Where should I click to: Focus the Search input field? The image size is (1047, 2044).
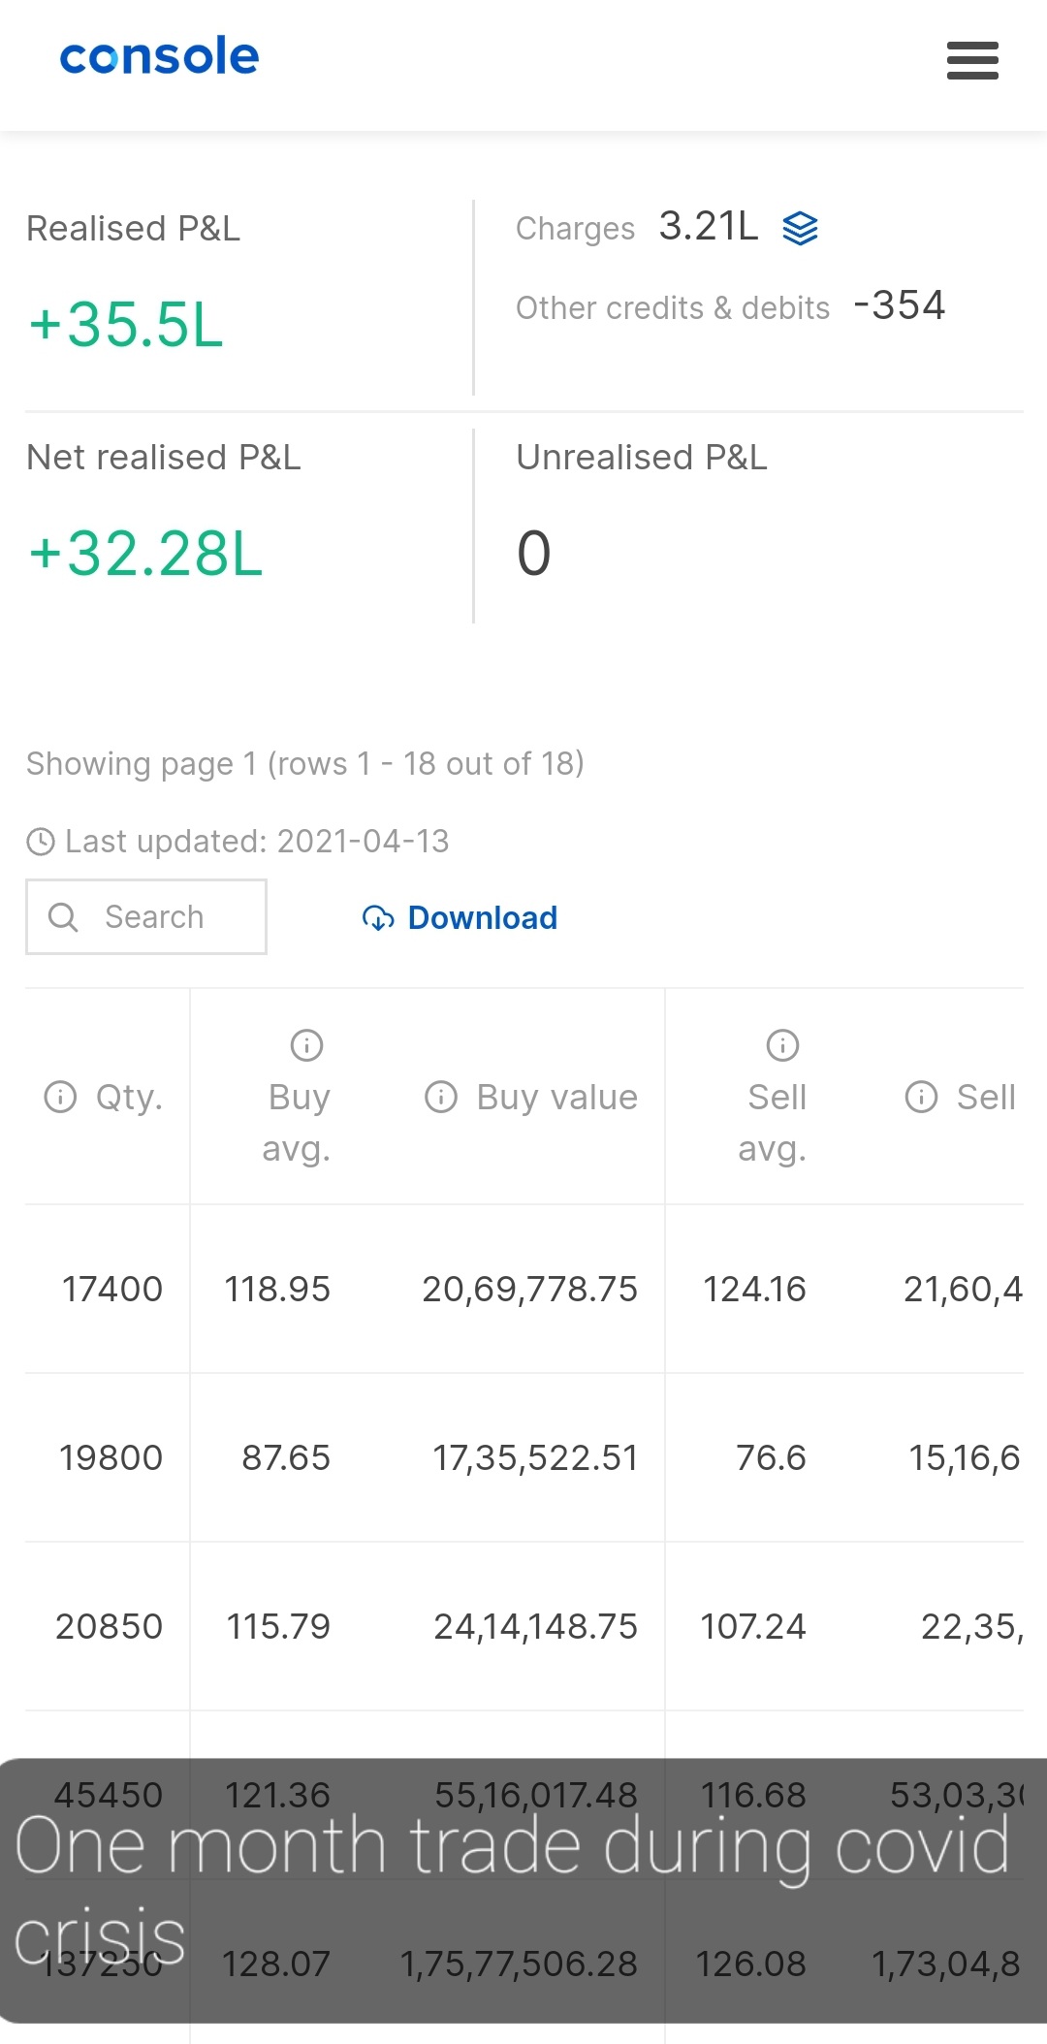[x=165, y=917]
